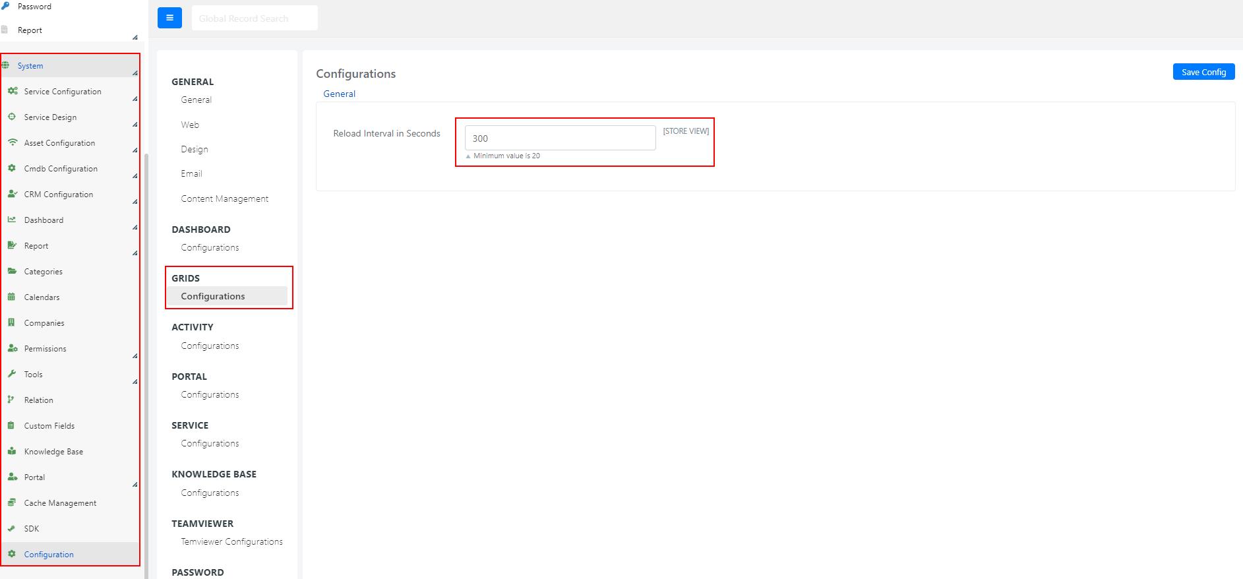Click the SDK icon
The image size is (1243, 579).
11,528
